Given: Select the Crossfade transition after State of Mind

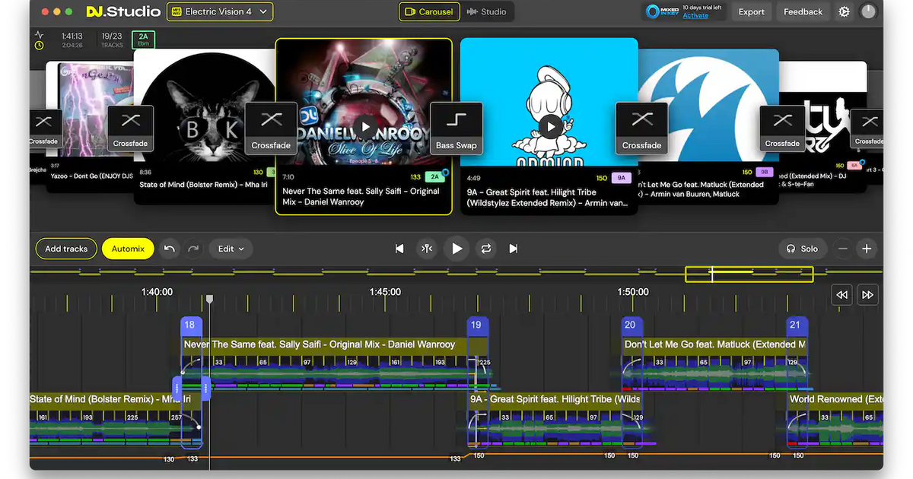Looking at the screenshot, I should [x=271, y=128].
